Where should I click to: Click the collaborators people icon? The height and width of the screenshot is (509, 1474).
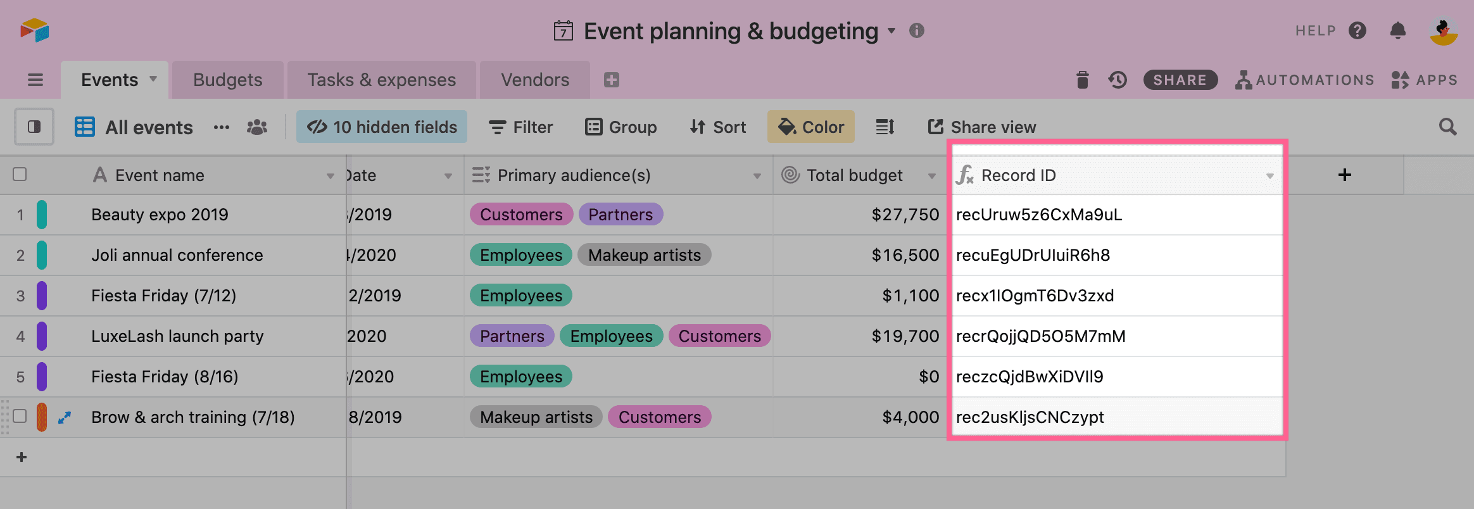256,127
